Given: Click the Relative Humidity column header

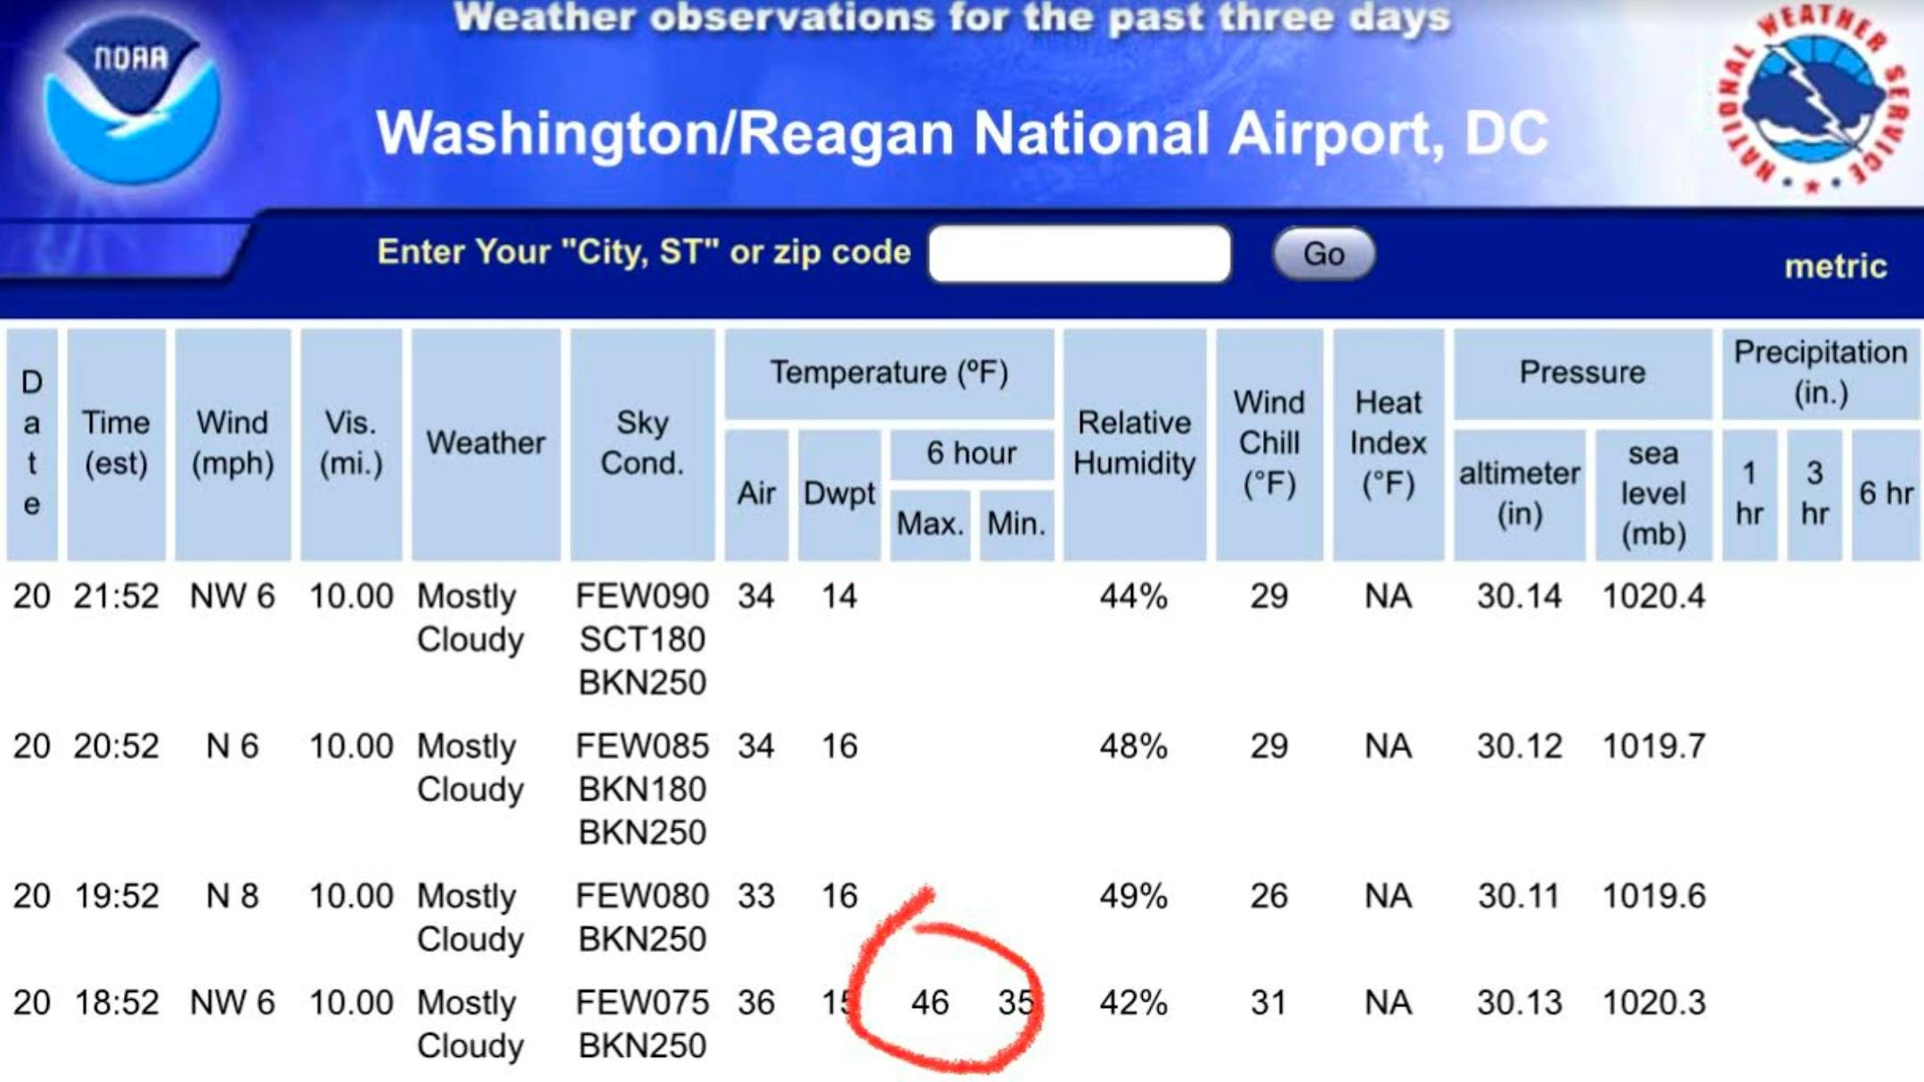Looking at the screenshot, I should coord(1134,443).
